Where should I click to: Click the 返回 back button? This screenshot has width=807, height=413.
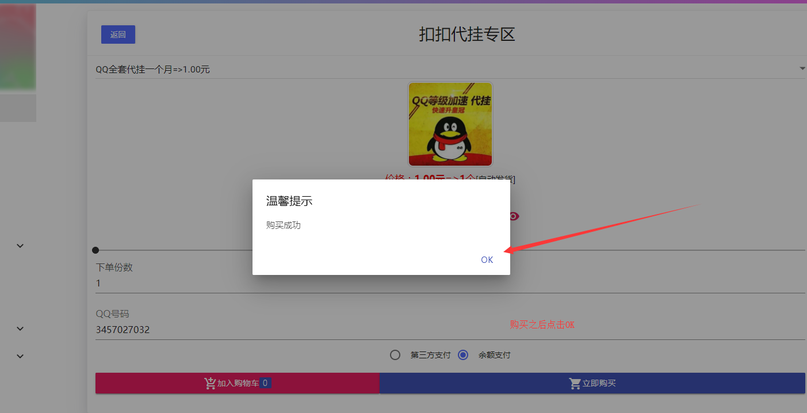point(118,35)
